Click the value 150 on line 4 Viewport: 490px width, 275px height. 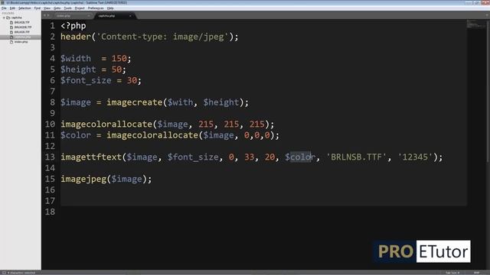tap(119, 59)
